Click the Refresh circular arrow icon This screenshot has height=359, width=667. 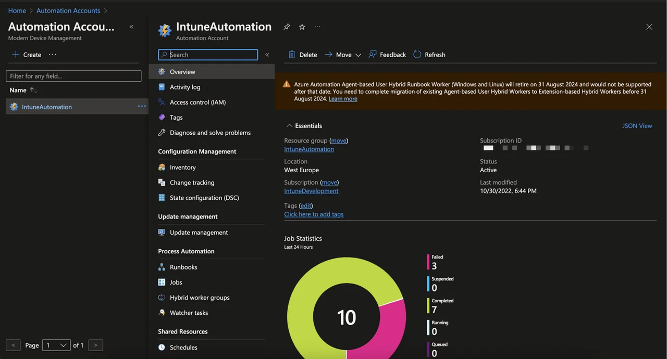coord(417,55)
